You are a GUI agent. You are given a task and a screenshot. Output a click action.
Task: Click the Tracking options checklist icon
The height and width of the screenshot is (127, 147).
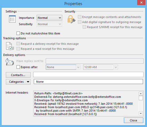10,46
